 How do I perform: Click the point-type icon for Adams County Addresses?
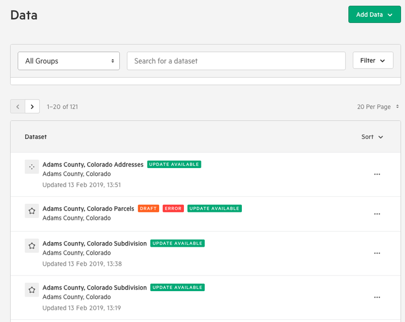point(31,167)
